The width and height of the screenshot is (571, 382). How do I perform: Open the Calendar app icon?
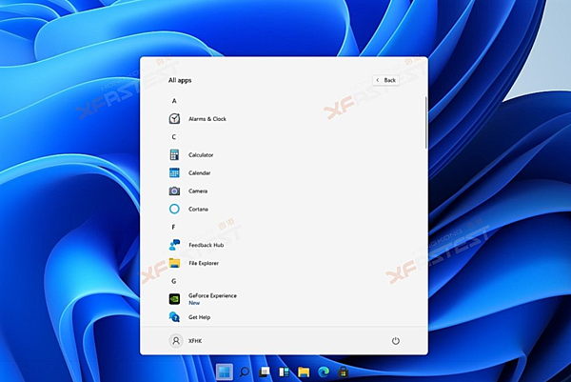(174, 172)
